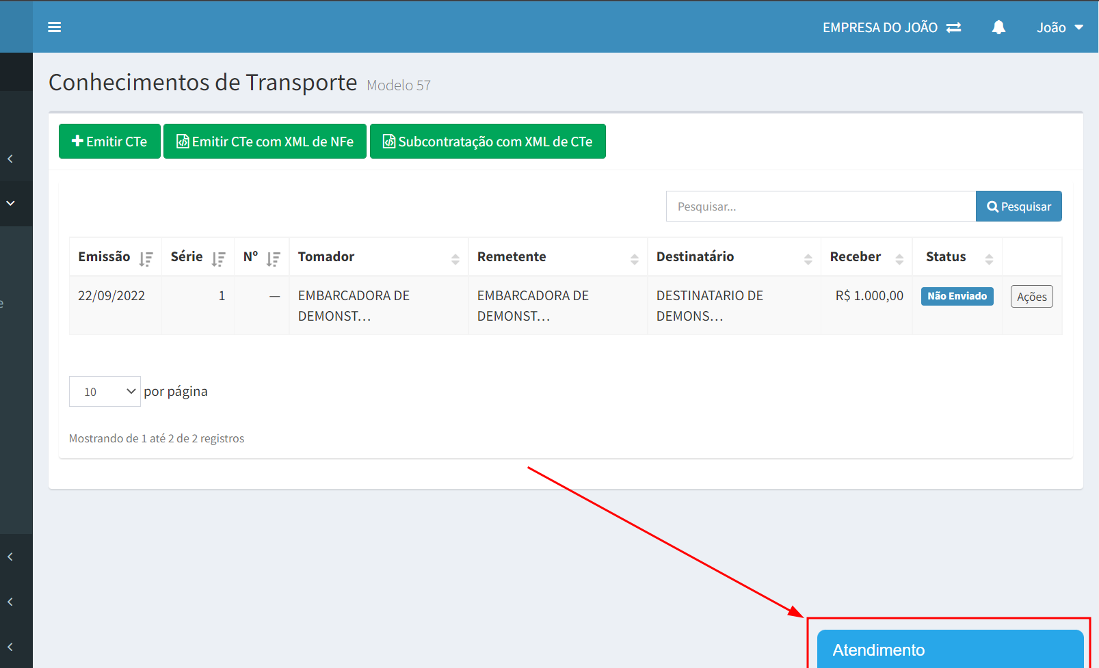Click Subcontratação com XML de CTe
The image size is (1099, 668).
tap(488, 142)
